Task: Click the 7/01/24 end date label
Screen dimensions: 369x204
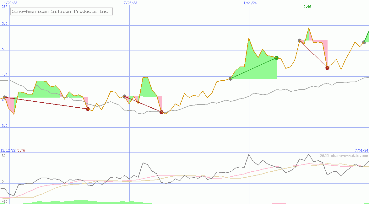Action: 361,151
